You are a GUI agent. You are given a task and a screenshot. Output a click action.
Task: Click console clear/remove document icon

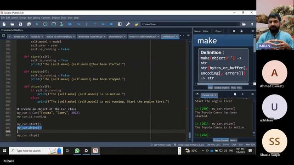pyautogui.click(x=235, y=94)
